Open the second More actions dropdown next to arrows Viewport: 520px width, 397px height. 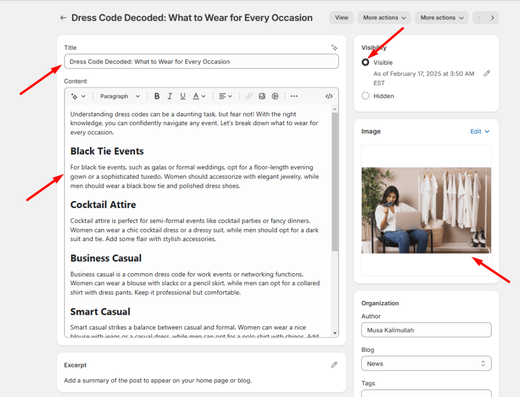(442, 18)
